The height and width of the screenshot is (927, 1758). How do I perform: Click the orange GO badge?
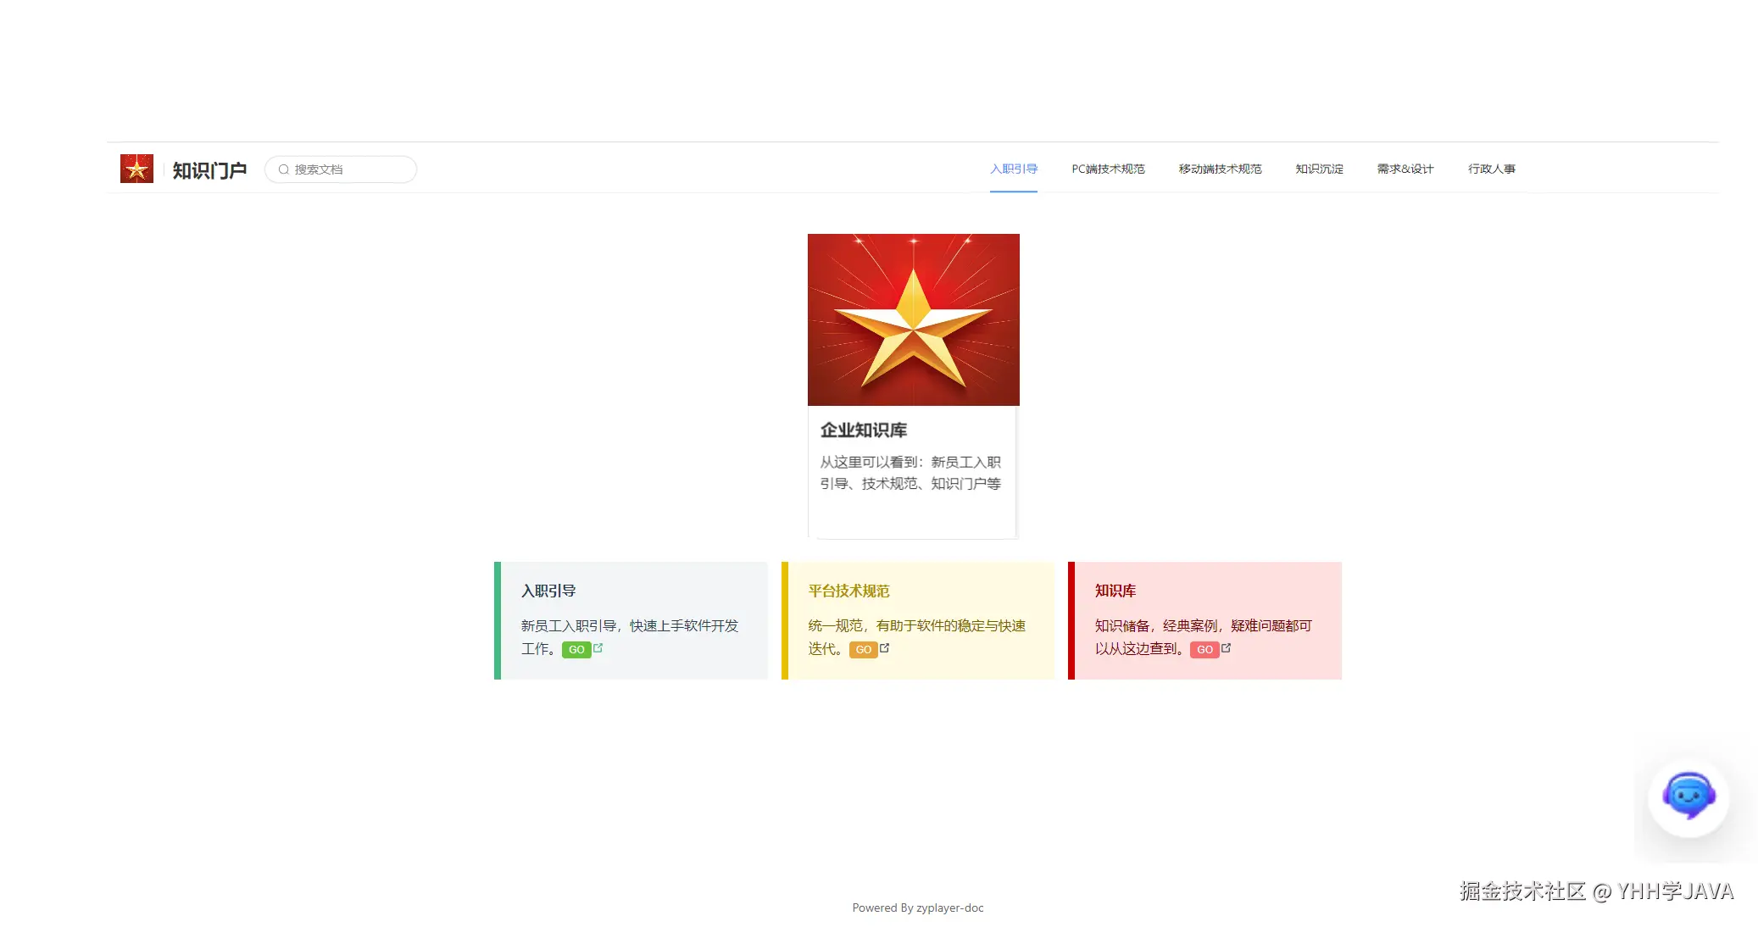[x=863, y=650]
